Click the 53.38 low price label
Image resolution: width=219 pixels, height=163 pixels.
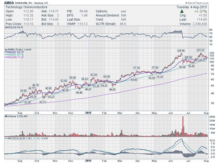pos(96,86)
